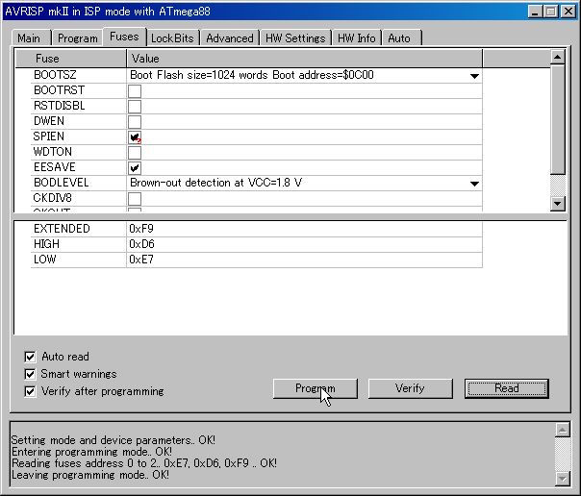581x496 pixels.
Task: Click the Value column header
Action: click(x=305, y=59)
